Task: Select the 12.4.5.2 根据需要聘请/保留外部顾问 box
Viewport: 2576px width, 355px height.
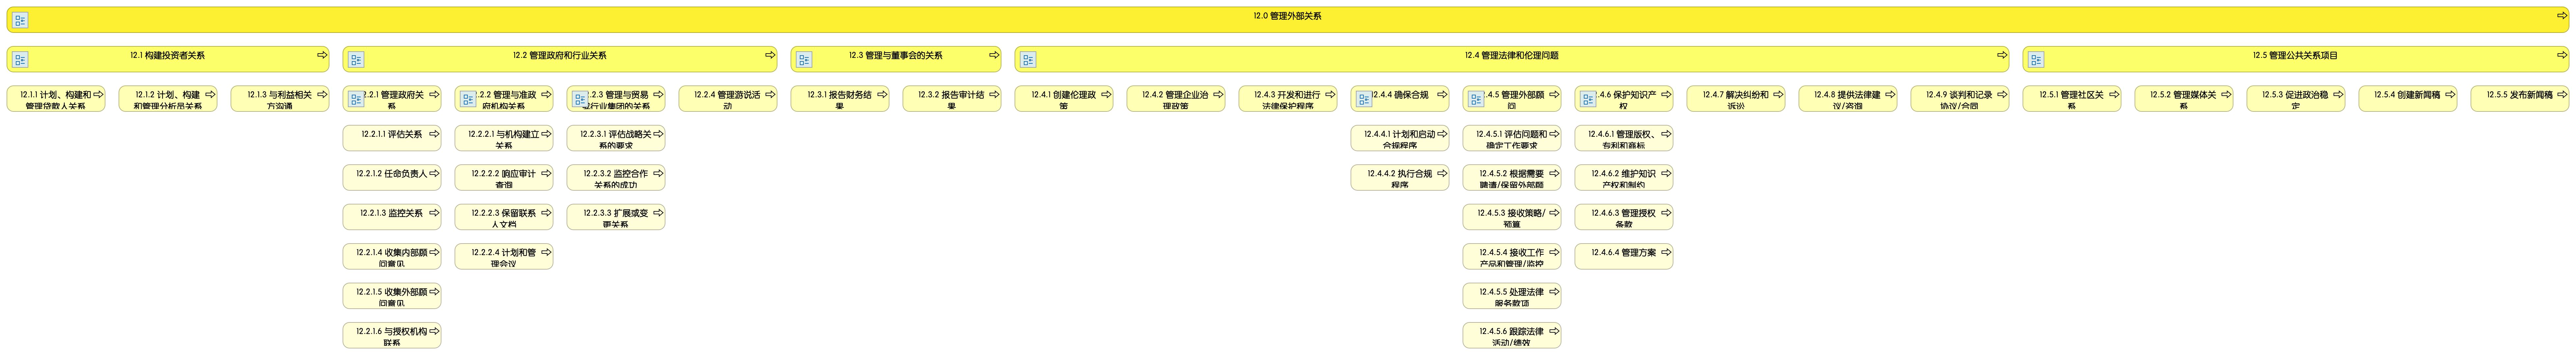Action: (x=1512, y=177)
